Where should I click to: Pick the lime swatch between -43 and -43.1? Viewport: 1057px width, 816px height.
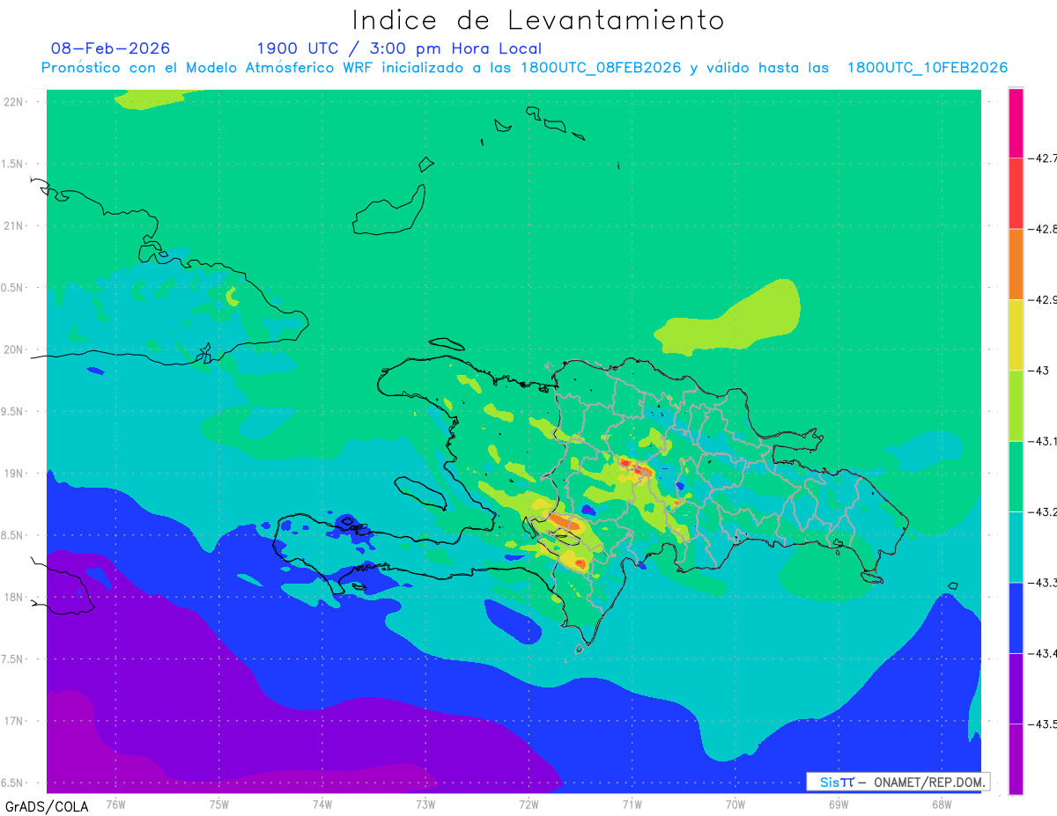click(1016, 406)
